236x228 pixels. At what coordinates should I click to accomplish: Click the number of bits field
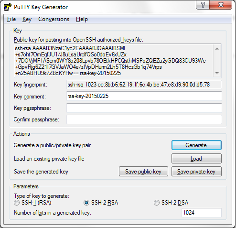[202, 213]
